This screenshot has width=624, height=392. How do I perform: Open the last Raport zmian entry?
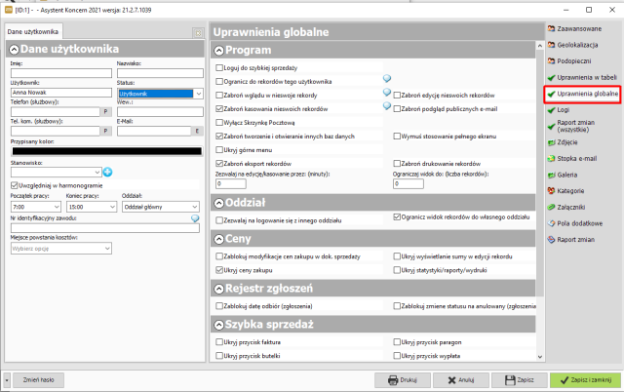coord(571,240)
